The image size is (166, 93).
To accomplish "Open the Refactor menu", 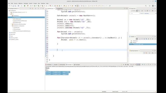I will coord(20,3).
